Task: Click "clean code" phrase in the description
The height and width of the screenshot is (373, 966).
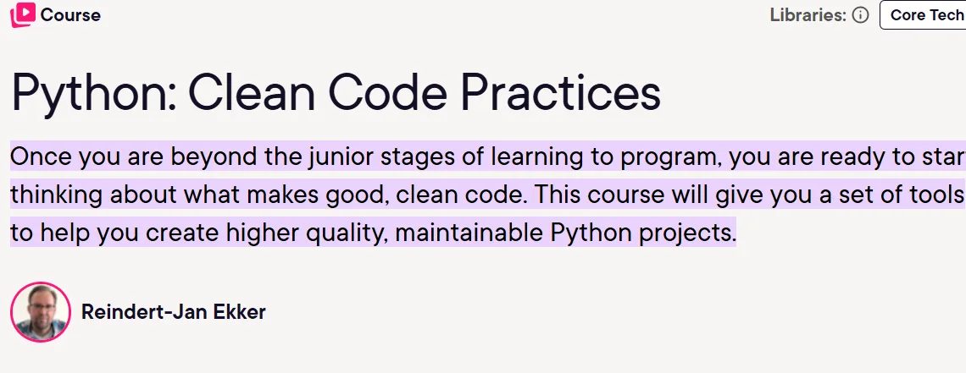Action: pyautogui.click(x=461, y=195)
